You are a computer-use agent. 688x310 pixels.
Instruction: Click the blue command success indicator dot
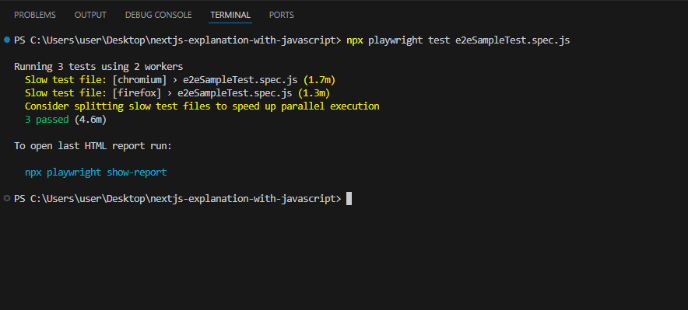(x=6, y=40)
